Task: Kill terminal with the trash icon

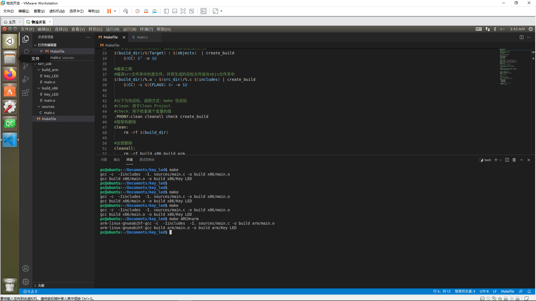Action: click(x=514, y=160)
